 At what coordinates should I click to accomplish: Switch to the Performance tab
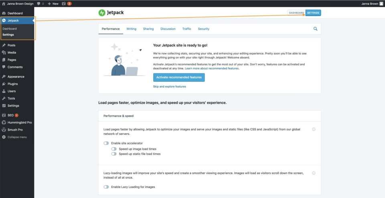[111, 29]
